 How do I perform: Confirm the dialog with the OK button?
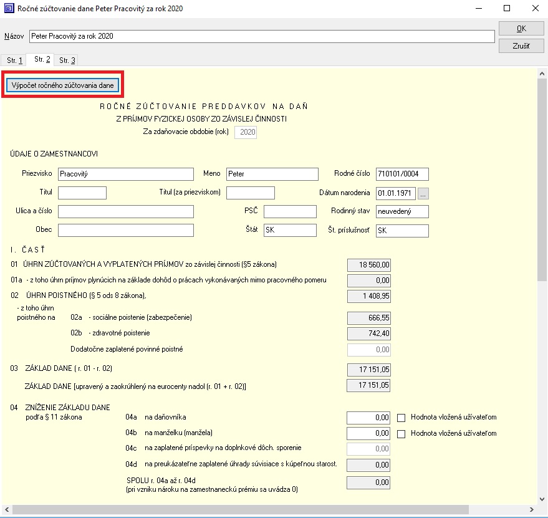click(x=521, y=29)
